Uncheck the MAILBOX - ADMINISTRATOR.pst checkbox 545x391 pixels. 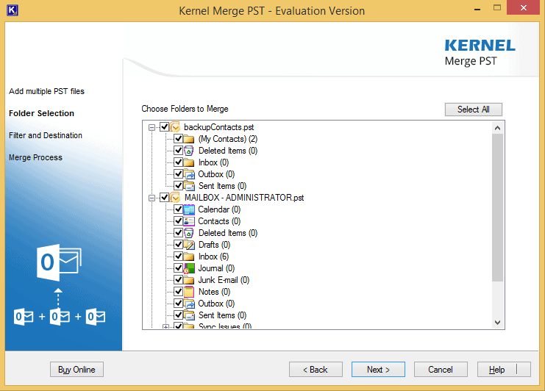coord(165,197)
